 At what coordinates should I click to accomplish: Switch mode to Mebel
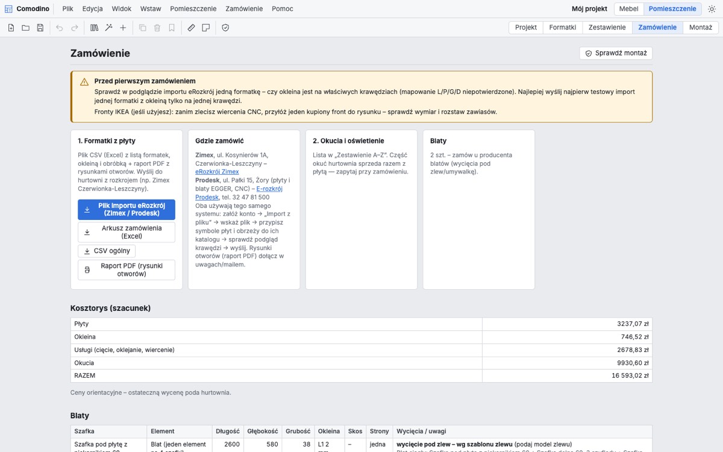coord(628,9)
